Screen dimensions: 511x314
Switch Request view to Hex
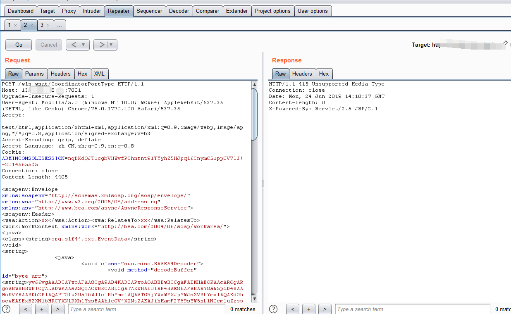[83, 74]
